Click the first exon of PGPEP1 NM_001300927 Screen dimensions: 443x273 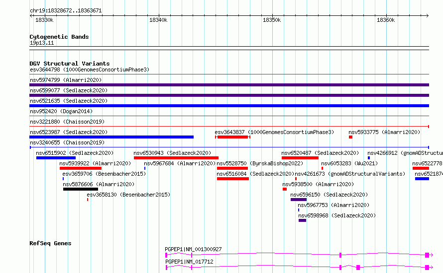[166, 255]
